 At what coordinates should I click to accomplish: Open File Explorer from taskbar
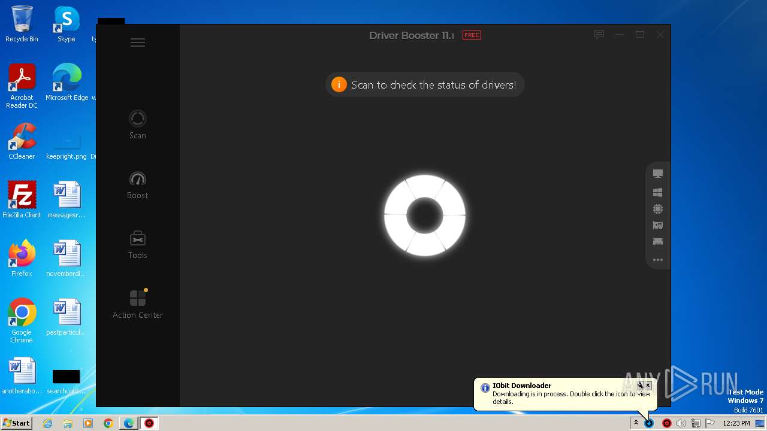[x=68, y=423]
